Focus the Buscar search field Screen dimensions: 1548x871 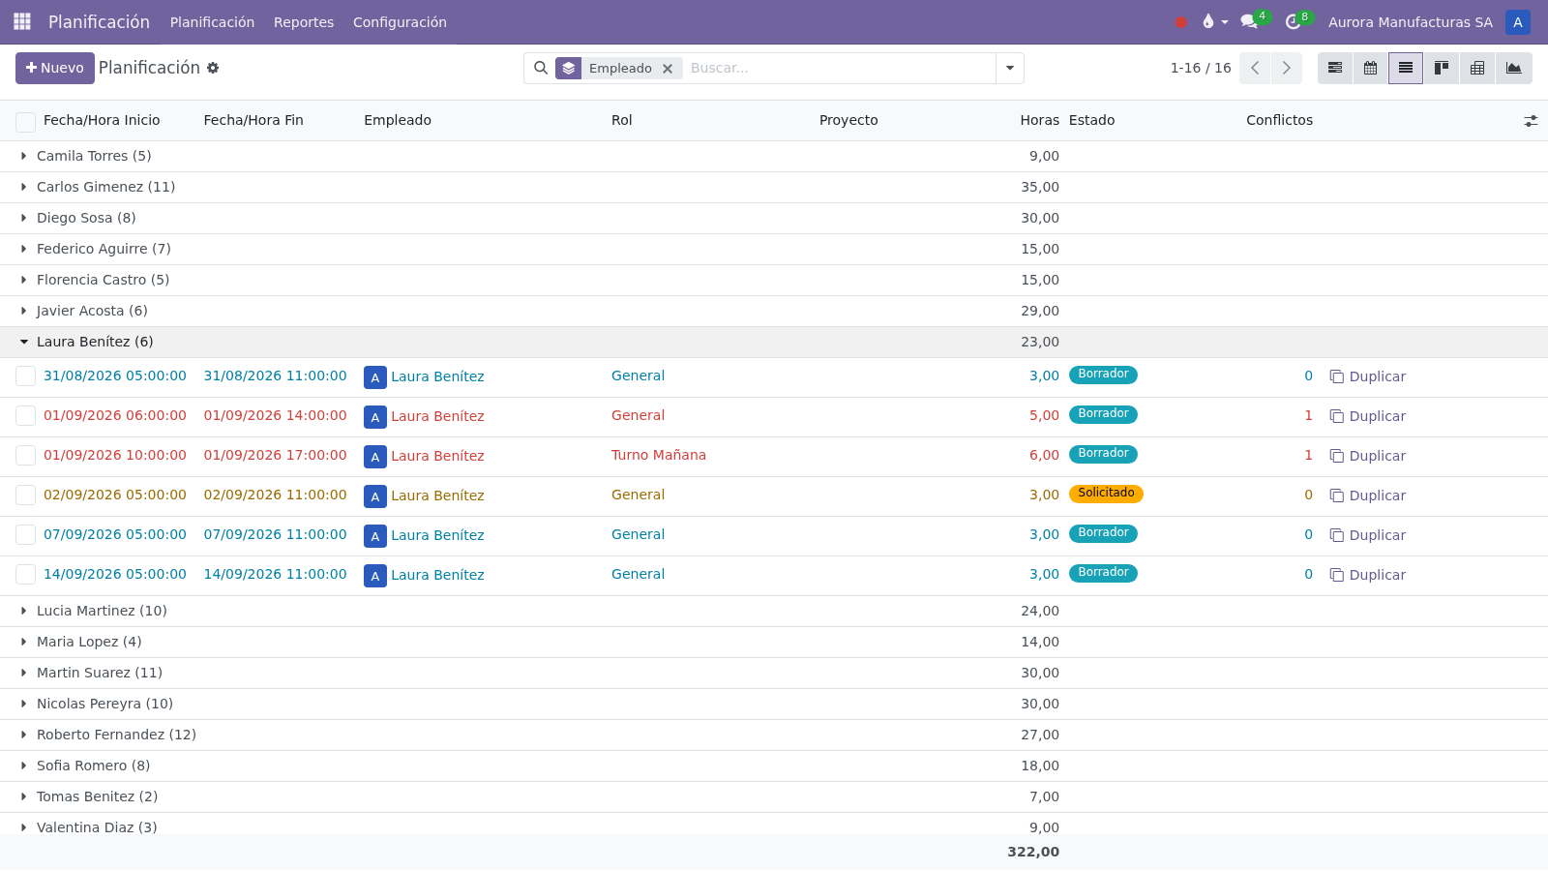840,68
